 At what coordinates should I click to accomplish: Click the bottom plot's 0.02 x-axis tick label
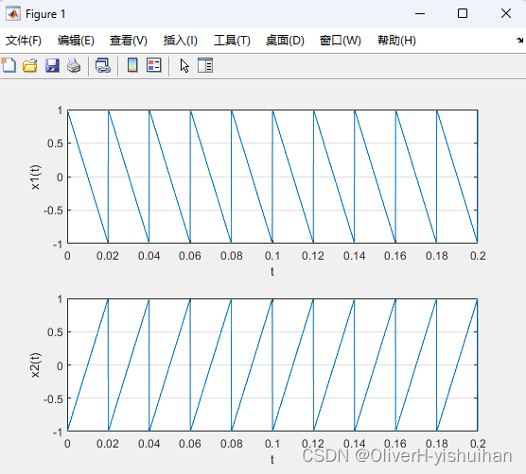coord(108,444)
